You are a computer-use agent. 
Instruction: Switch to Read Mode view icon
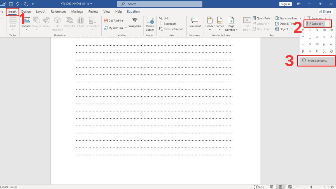(x=271, y=187)
